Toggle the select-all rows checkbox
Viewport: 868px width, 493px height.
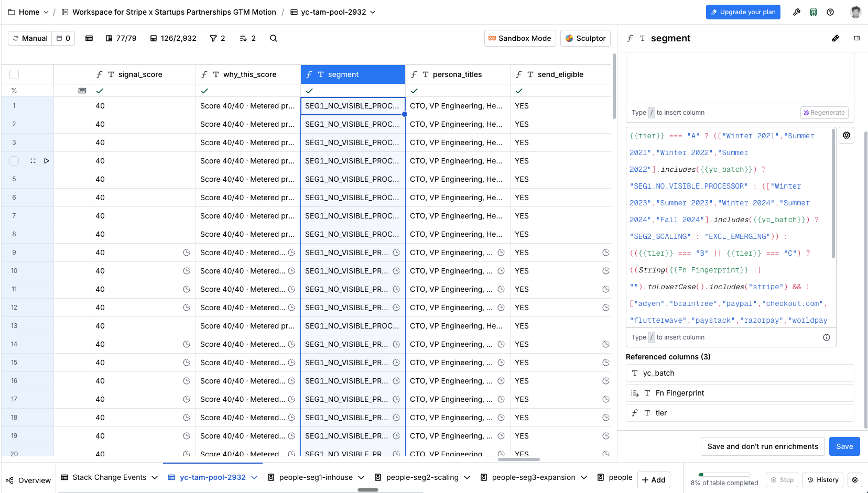(x=14, y=74)
